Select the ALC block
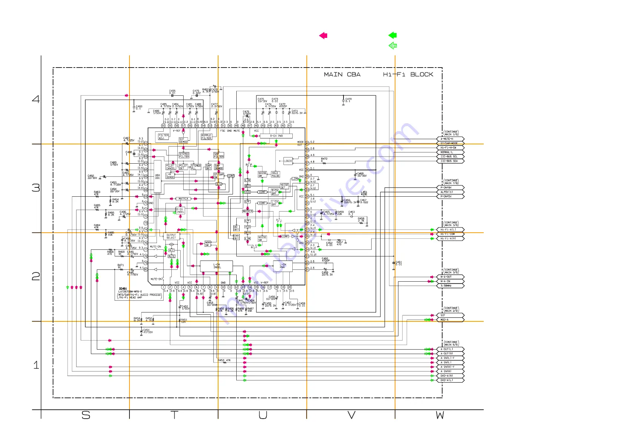631x442 pixels. [171, 251]
